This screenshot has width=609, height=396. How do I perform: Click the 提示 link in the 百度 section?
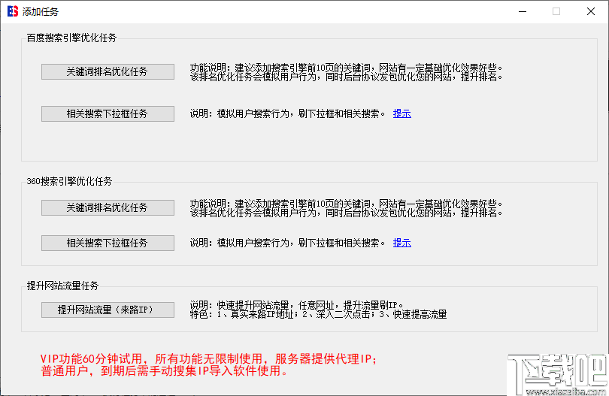[x=402, y=113]
